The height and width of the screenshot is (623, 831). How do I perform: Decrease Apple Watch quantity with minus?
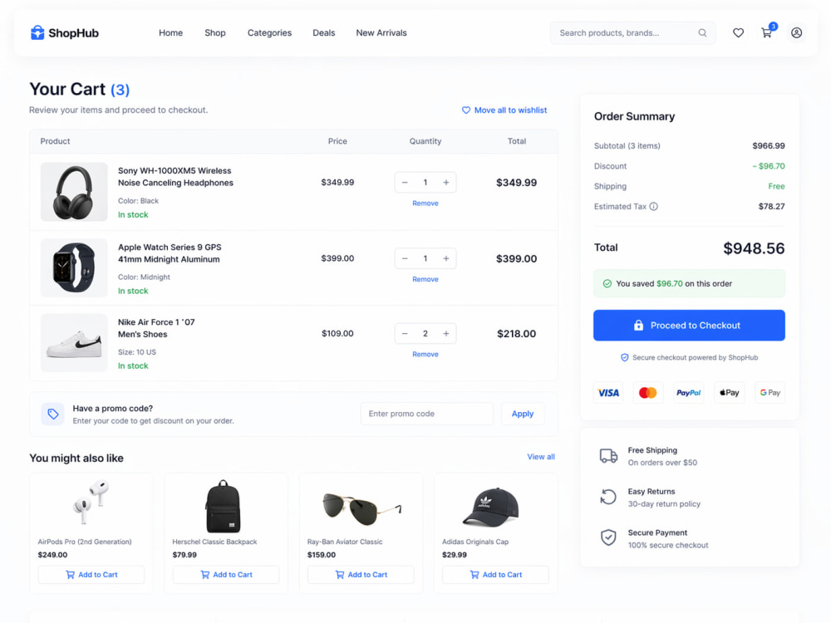coord(405,258)
